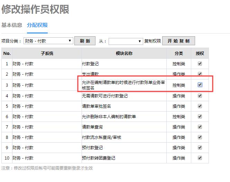Switch to the 基本信息 tab
The width and height of the screenshot is (230, 182).
(x=12, y=25)
